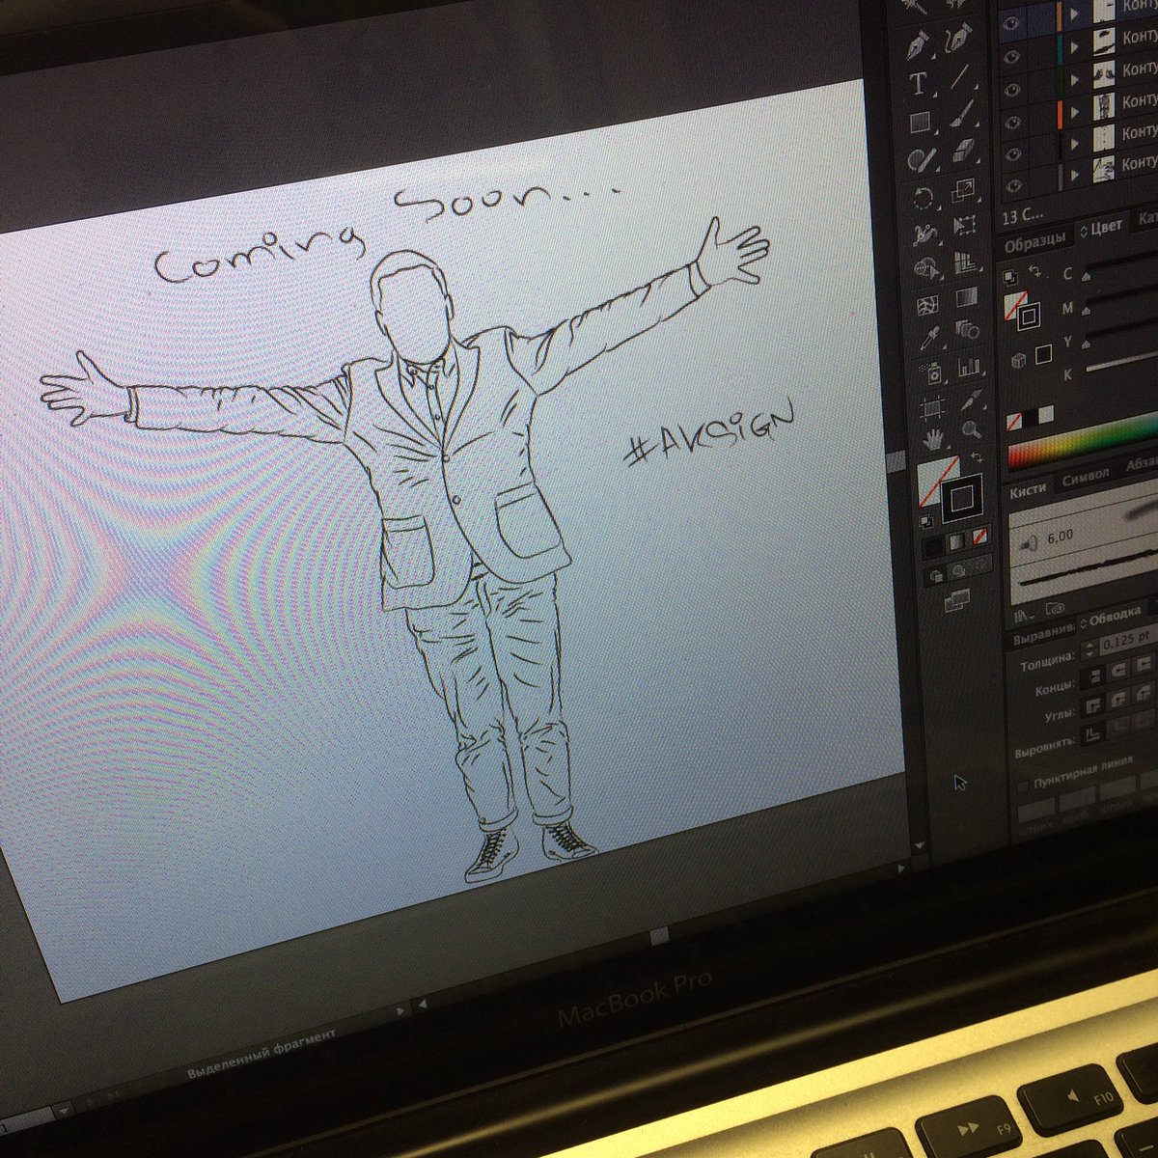Select the Curvature tool
The width and height of the screenshot is (1158, 1158).
click(x=959, y=40)
